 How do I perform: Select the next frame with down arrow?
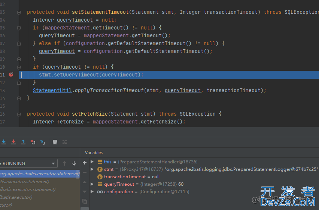tap(74, 163)
